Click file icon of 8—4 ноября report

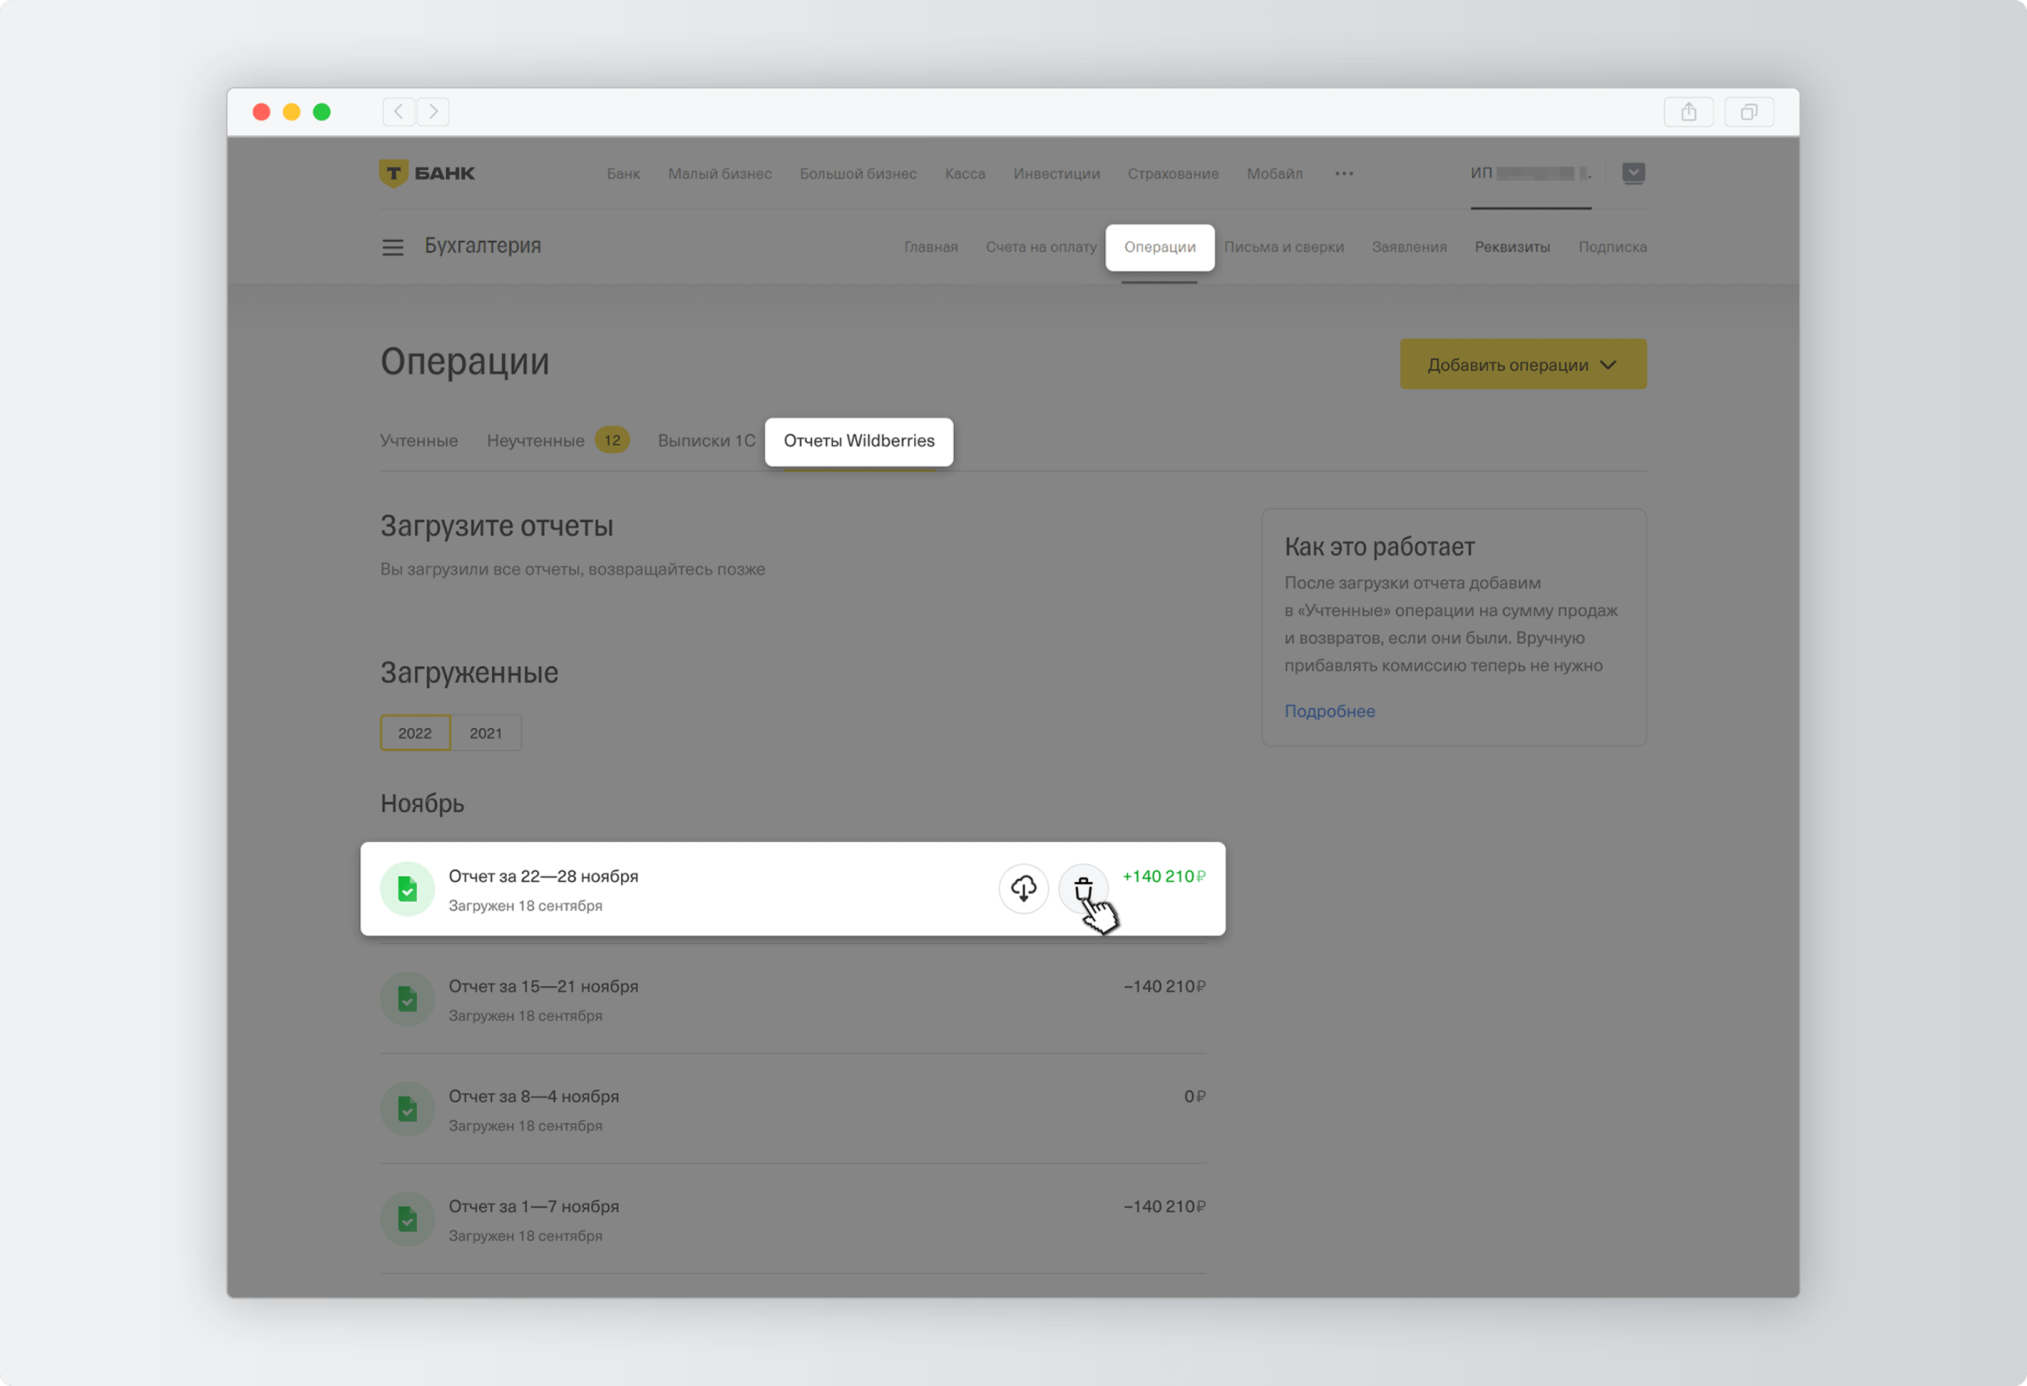point(407,1108)
